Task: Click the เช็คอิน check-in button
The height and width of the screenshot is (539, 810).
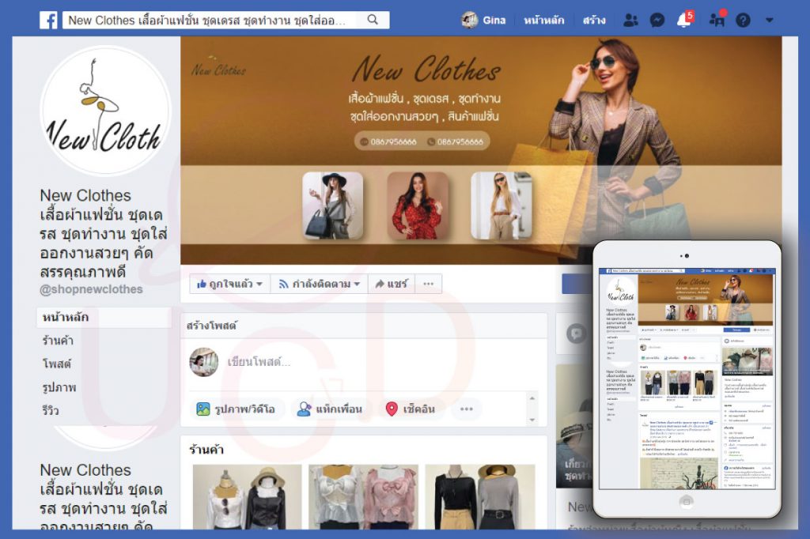Action: (x=410, y=409)
